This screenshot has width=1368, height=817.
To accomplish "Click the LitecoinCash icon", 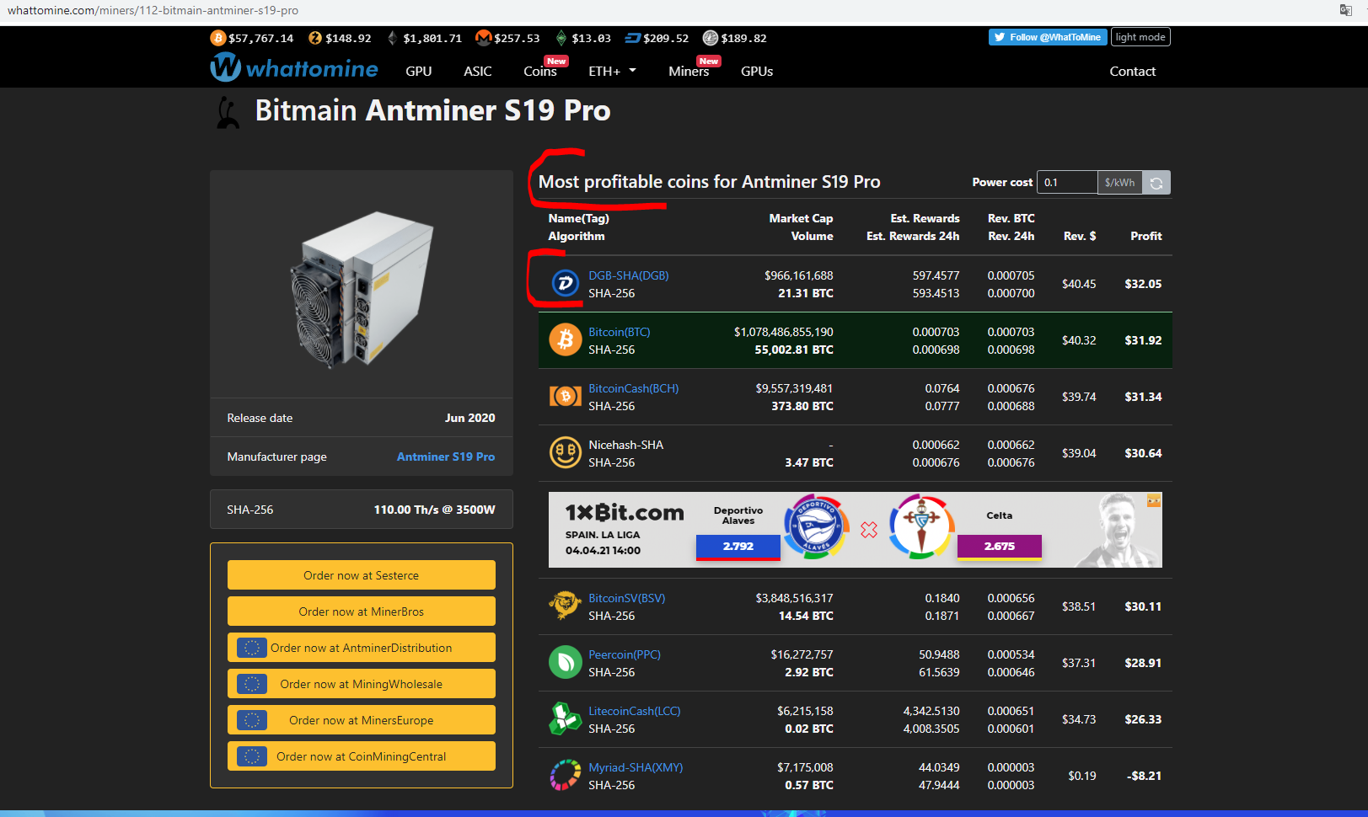I will pos(566,719).
